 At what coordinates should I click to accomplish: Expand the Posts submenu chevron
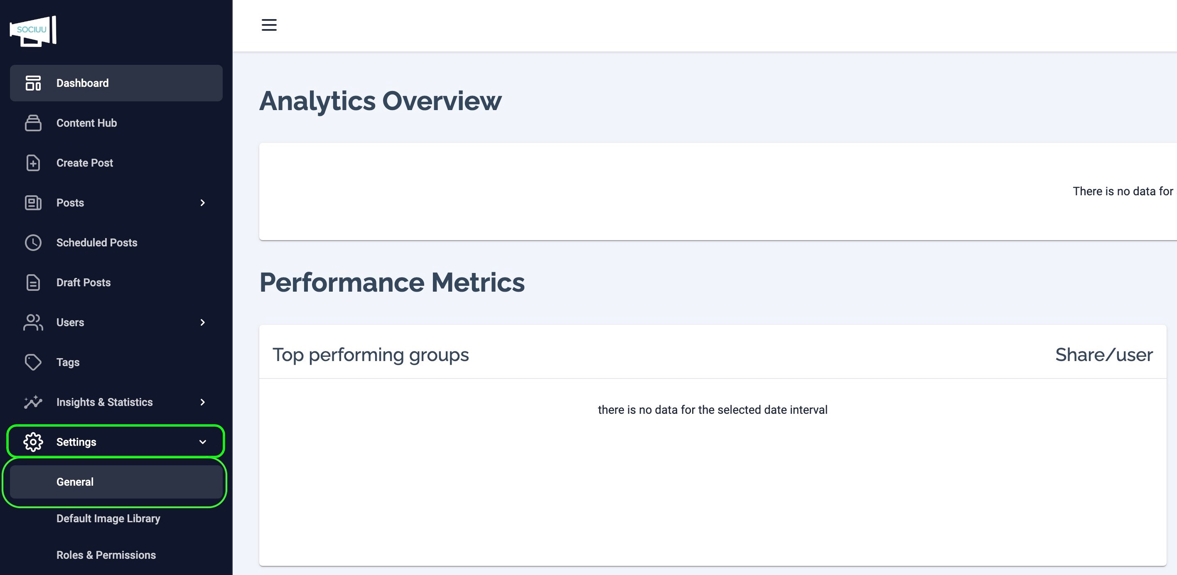point(203,203)
